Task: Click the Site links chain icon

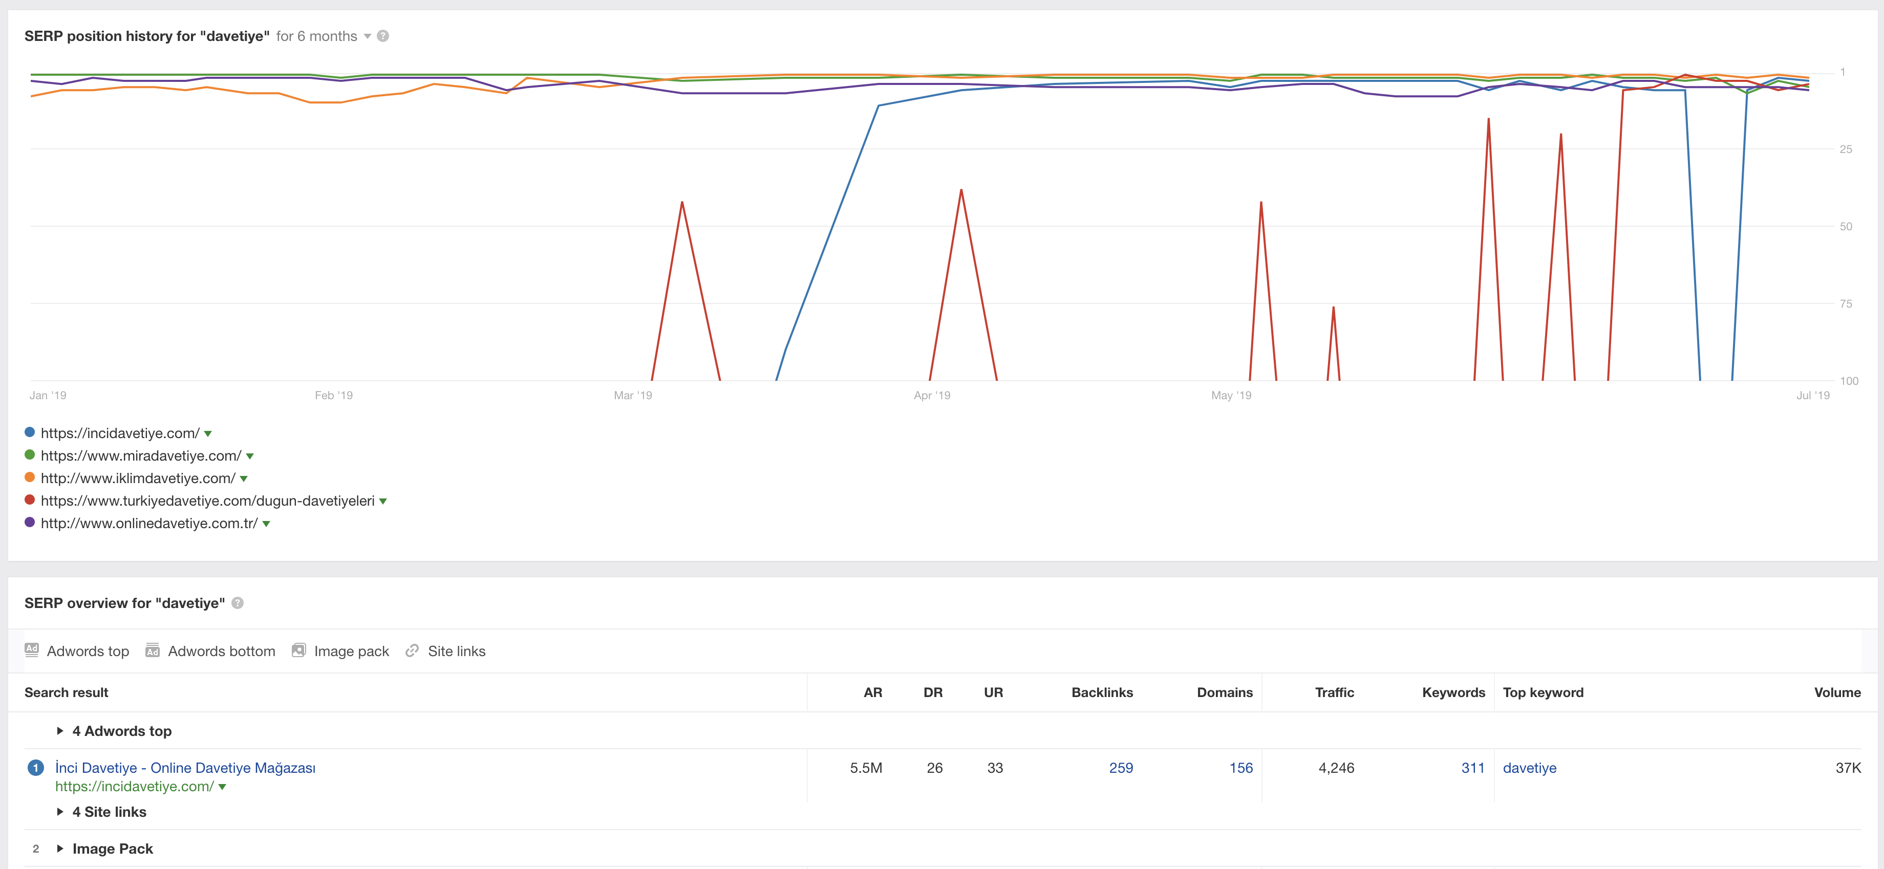Action: point(413,650)
